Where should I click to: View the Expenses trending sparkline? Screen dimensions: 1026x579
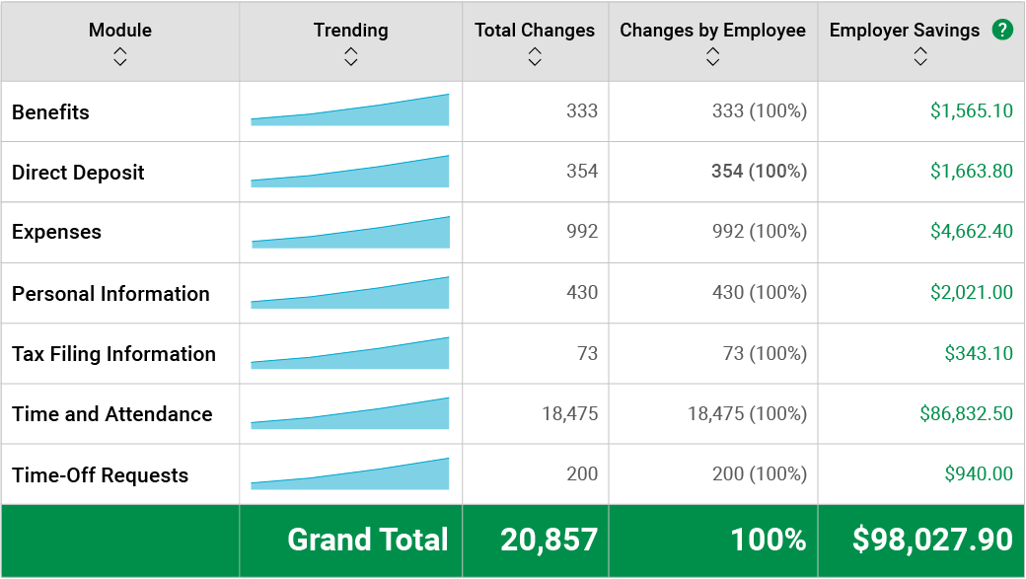coord(350,233)
